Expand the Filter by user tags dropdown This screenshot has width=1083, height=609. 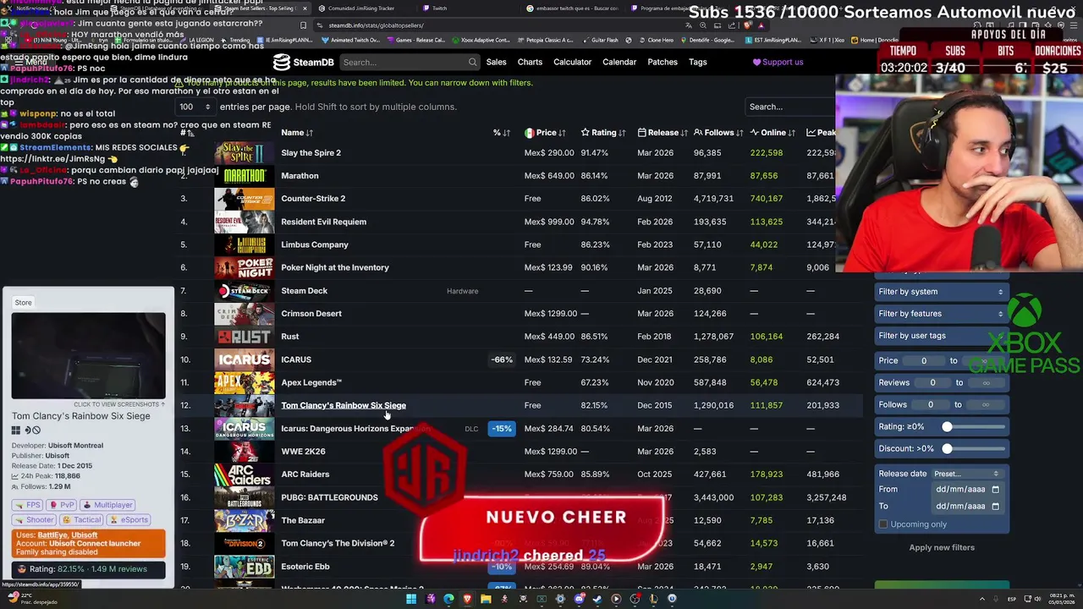pos(941,336)
